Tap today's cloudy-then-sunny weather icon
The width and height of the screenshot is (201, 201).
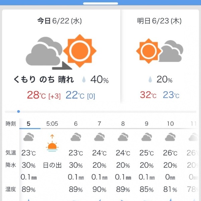coord(61,52)
